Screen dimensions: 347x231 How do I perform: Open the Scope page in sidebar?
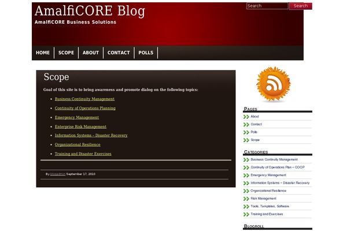coord(255,140)
